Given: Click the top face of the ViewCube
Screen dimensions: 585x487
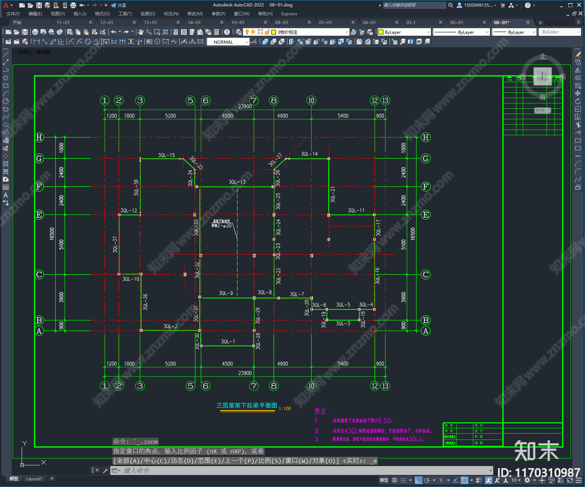Looking at the screenshot, I should [543, 76].
